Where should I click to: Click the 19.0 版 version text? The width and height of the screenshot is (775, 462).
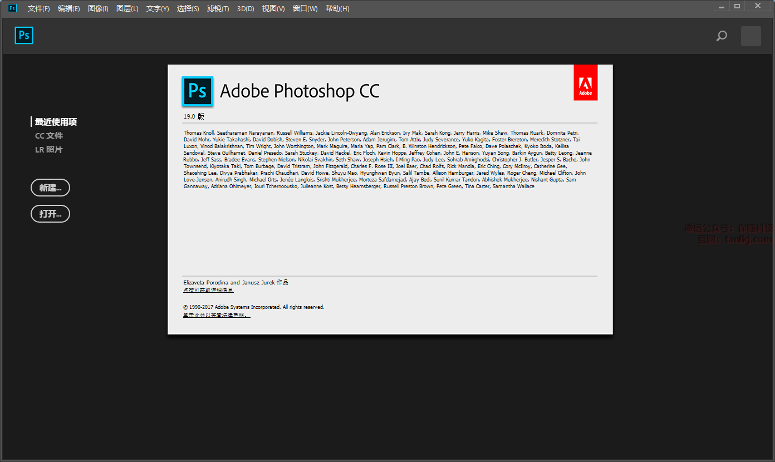click(x=194, y=116)
